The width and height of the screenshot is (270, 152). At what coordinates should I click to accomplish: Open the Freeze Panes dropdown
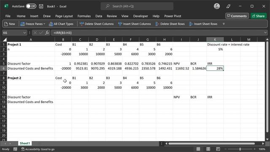pos(33,24)
